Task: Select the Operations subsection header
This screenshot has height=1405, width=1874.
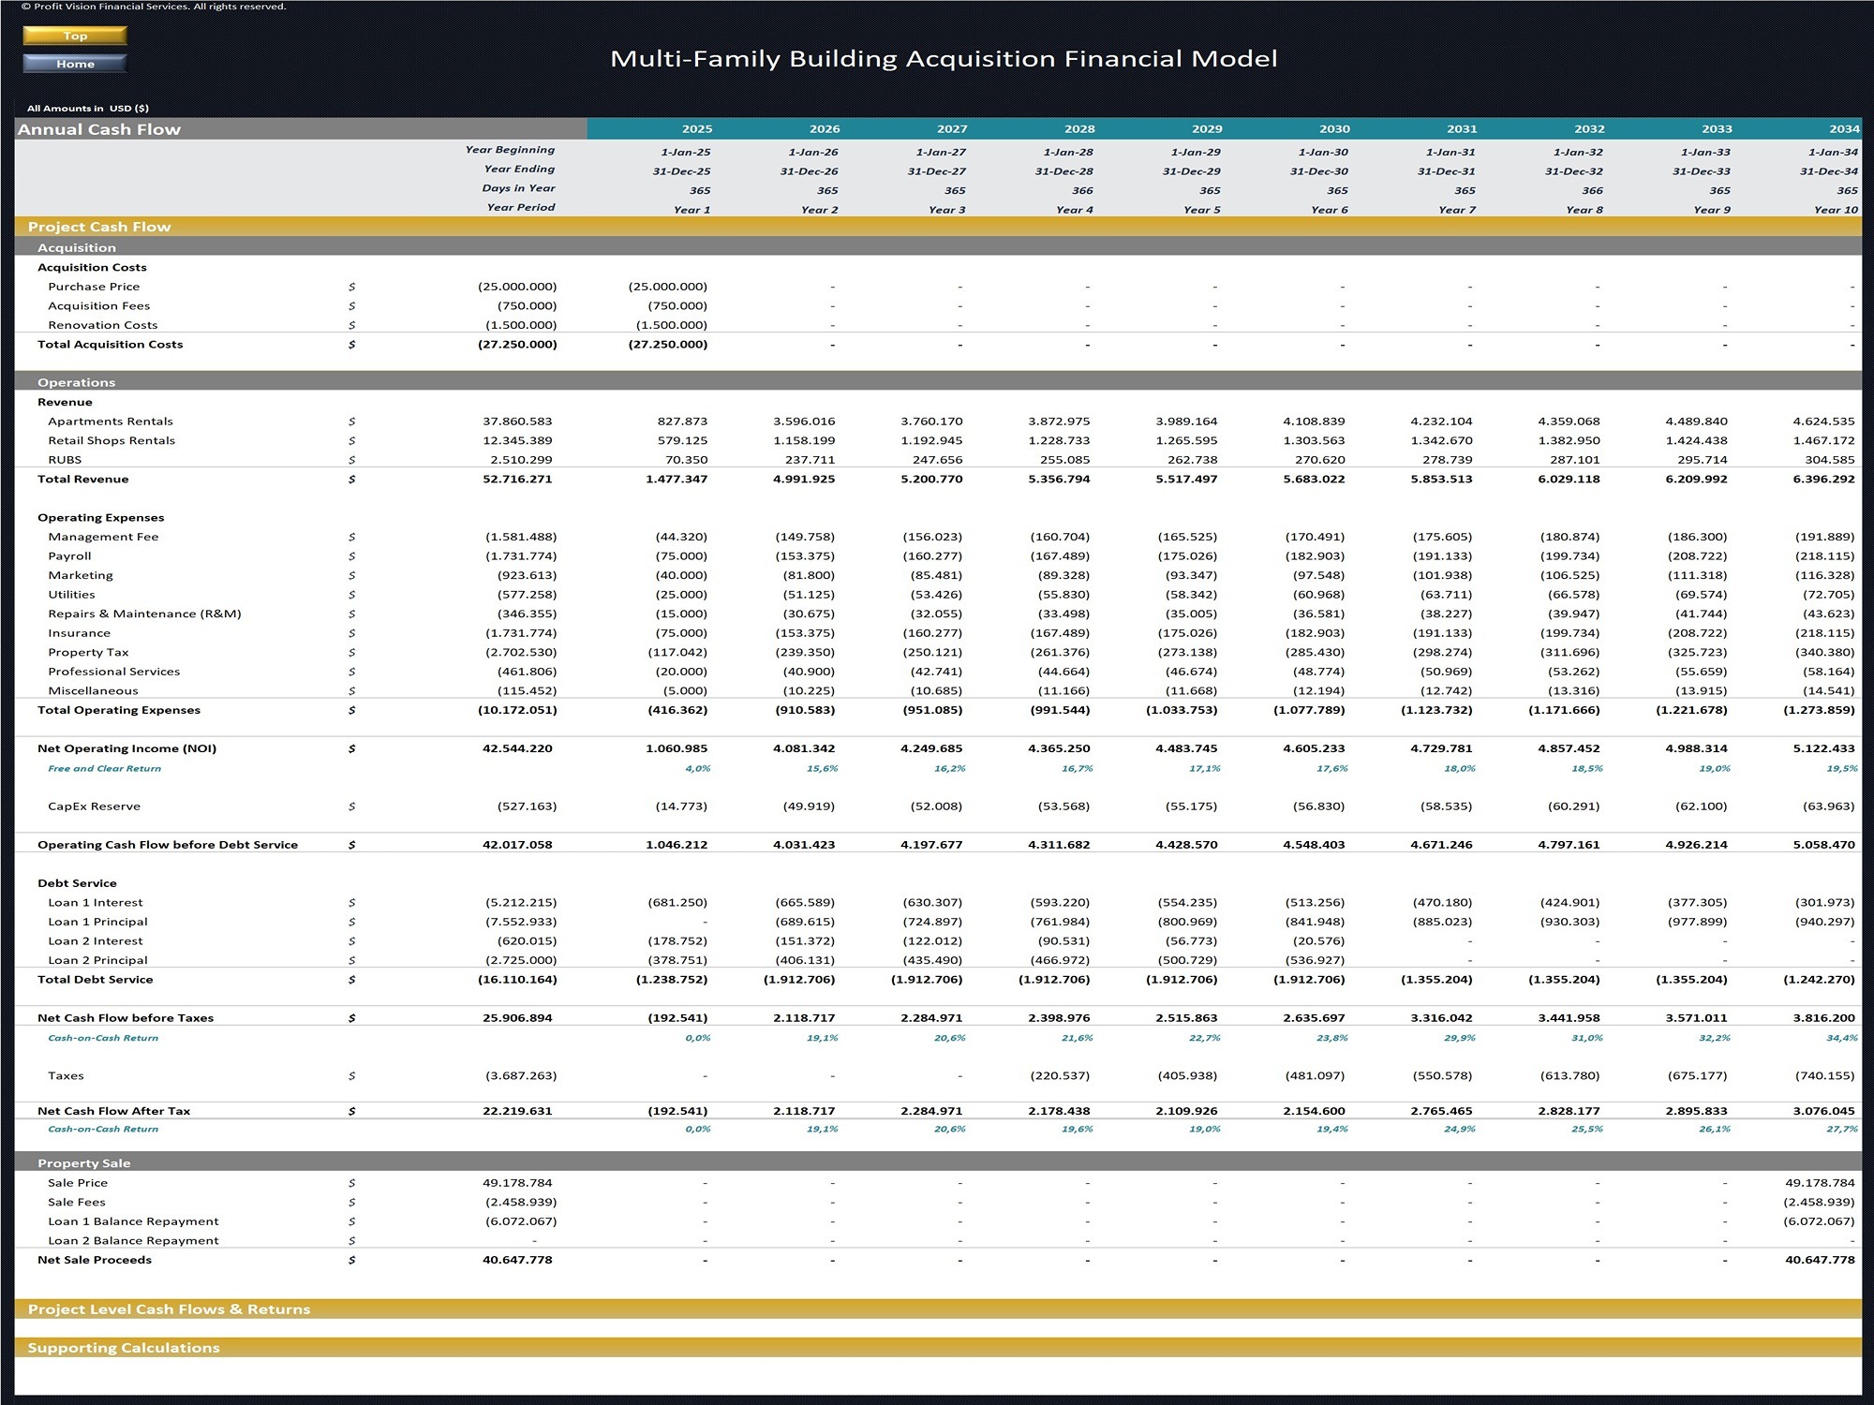Action: (938, 382)
